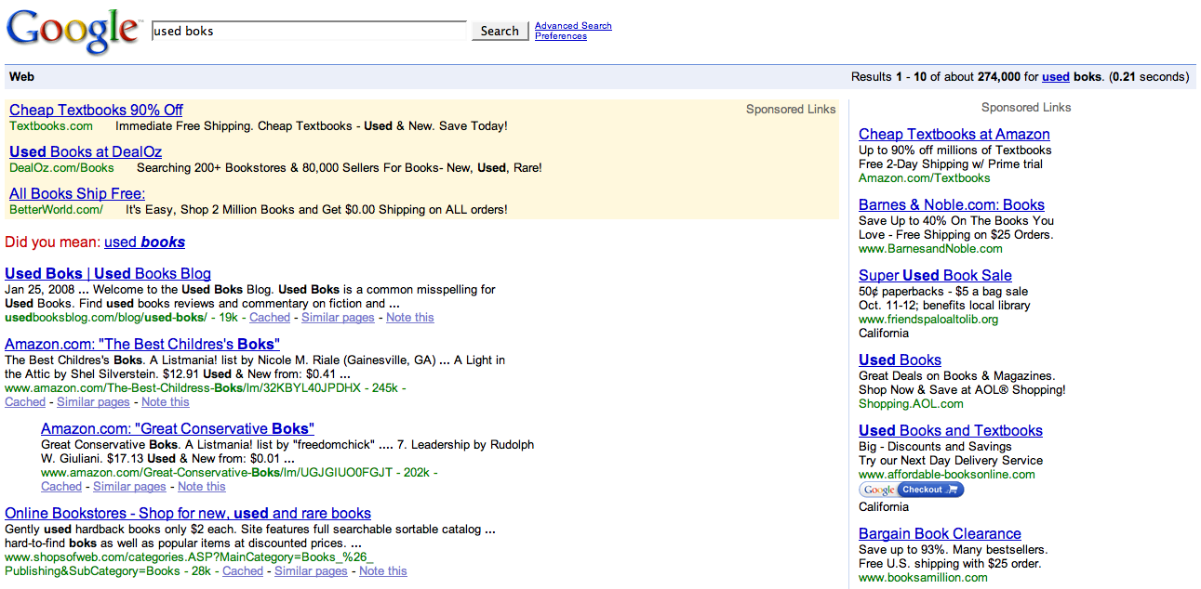
Task: Open Similar pages for Great Conservative Boks result
Action: (129, 487)
